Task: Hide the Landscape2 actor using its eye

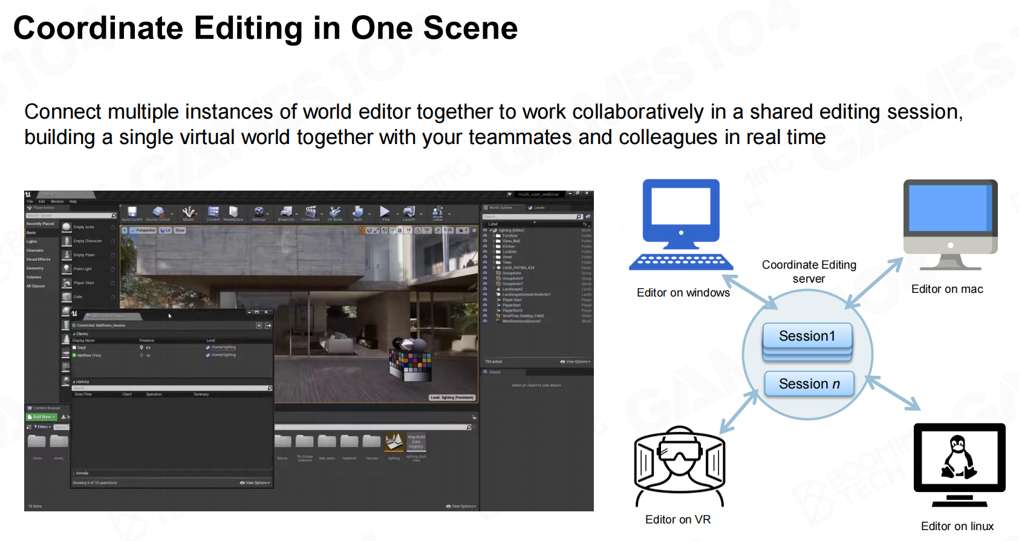Action: 485,289
